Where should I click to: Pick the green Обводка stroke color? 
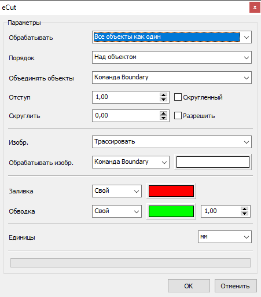click(x=171, y=211)
